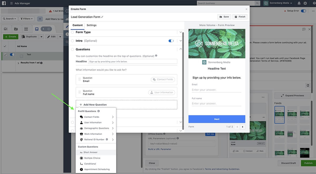316x174 pixels.
Task: Open the settings gear icon
Action: (x=305, y=3)
